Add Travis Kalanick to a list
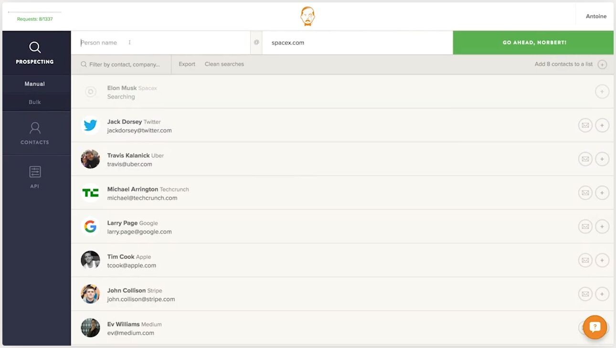616x348 pixels. pyautogui.click(x=602, y=159)
